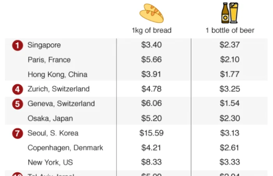273x176 pixels.
Task: Click the bread loaf icon
Action: pos(152,13)
